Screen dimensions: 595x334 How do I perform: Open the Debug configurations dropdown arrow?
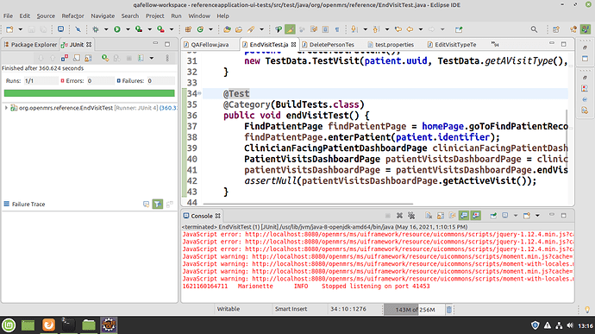[106, 29]
